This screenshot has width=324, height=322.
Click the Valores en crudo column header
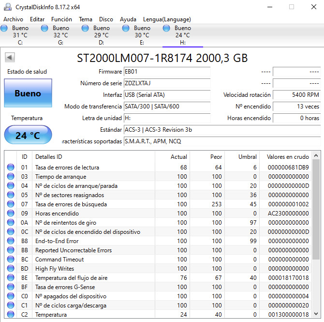(x=286, y=157)
